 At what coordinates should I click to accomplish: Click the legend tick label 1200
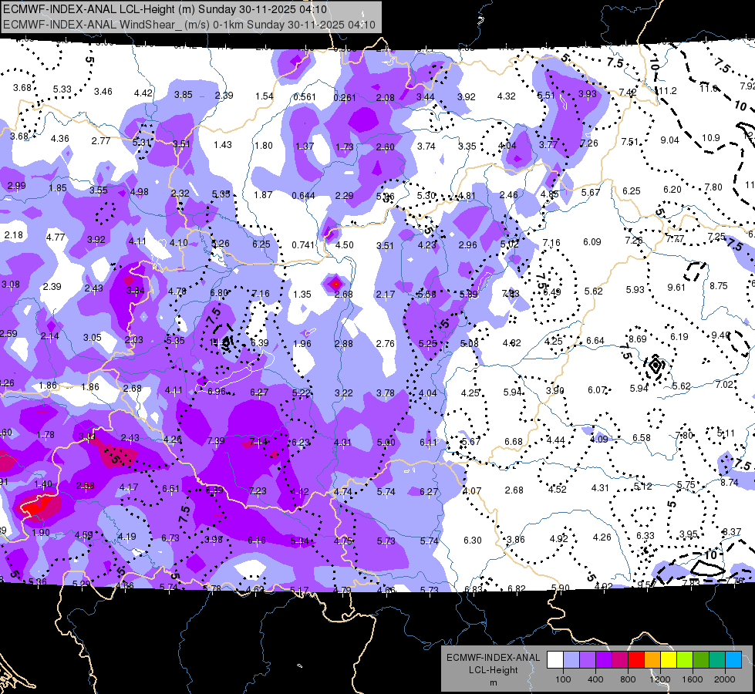click(659, 679)
